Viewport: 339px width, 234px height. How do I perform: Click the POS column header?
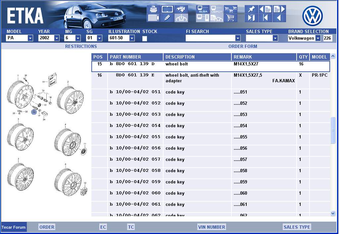99,57
